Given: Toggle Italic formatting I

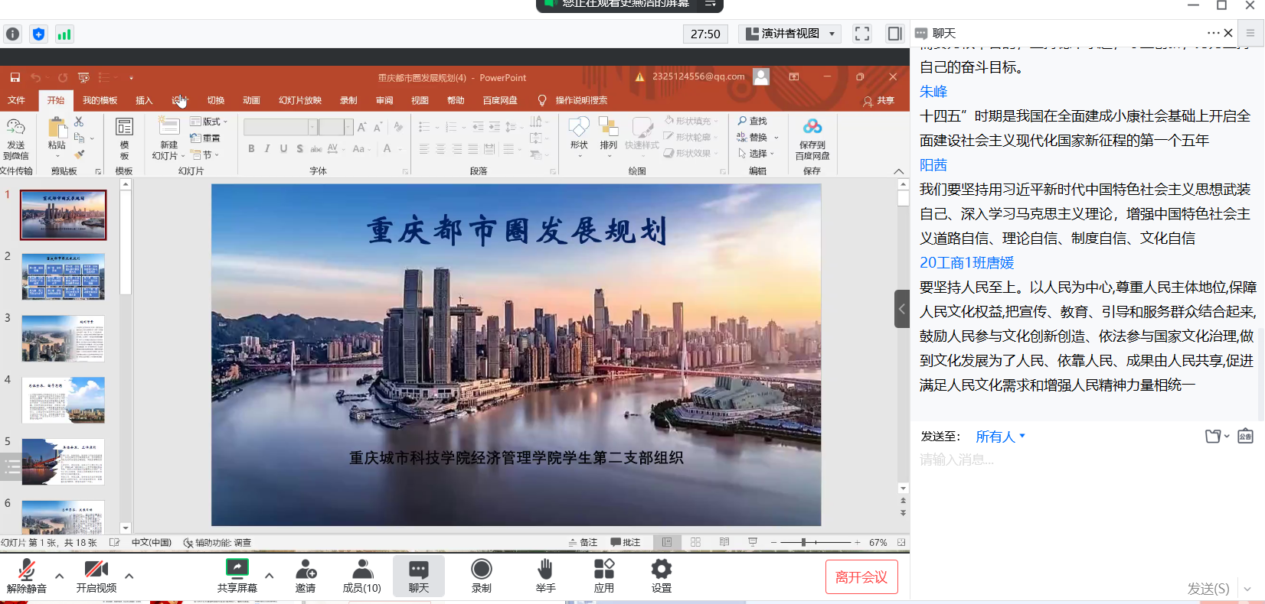Looking at the screenshot, I should coord(267,148).
